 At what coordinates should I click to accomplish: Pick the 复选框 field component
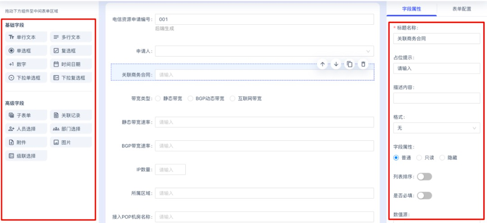coord(71,50)
